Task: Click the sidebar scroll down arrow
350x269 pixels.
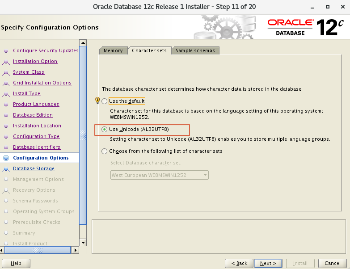Action: tap(83, 242)
